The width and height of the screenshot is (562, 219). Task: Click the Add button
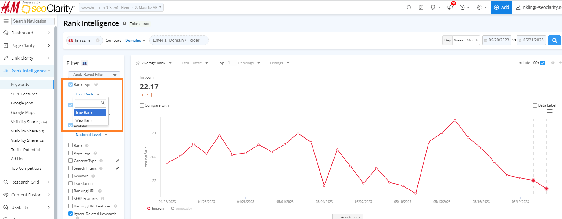tap(501, 7)
